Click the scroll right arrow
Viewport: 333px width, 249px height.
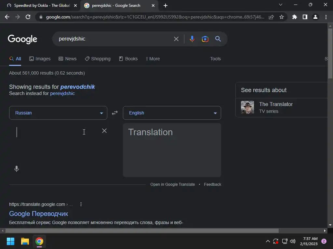pos(325,231)
